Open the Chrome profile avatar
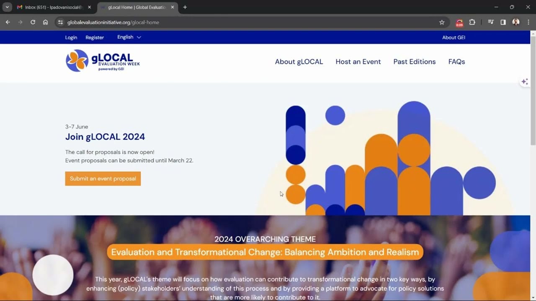Image resolution: width=536 pixels, height=301 pixels. coord(516,22)
